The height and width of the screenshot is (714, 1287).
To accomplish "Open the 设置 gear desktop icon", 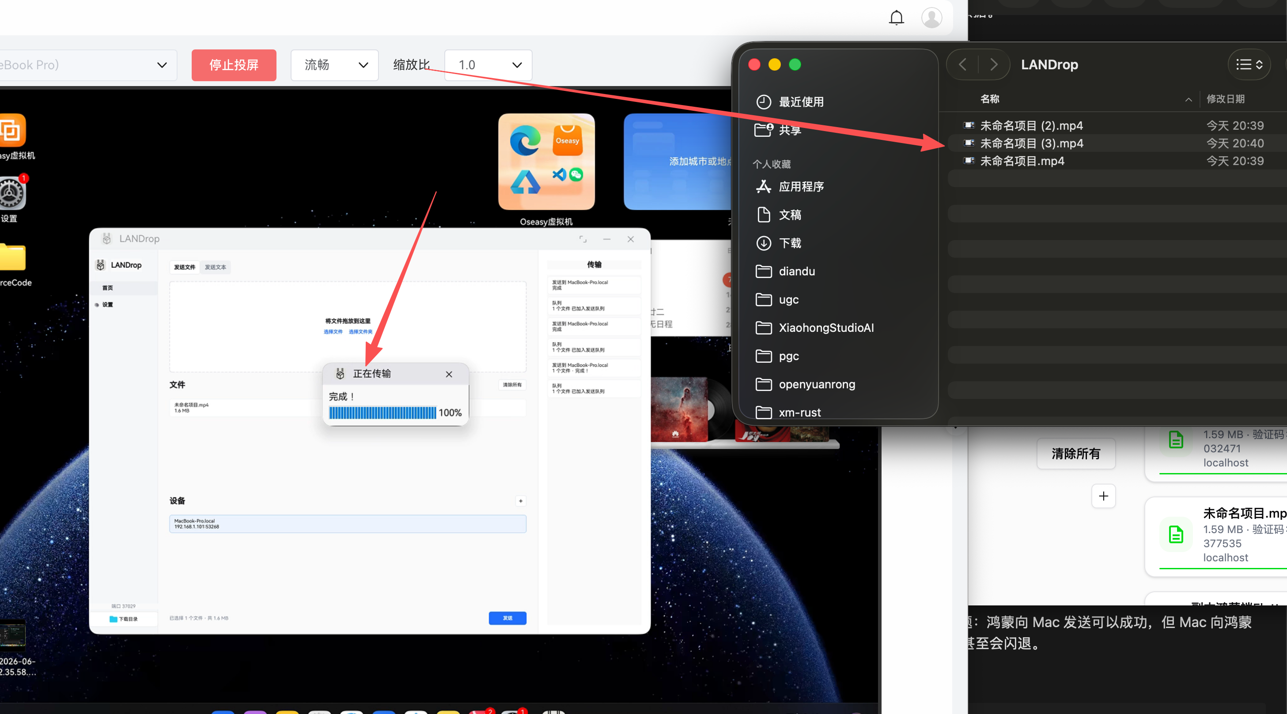I will click(12, 194).
